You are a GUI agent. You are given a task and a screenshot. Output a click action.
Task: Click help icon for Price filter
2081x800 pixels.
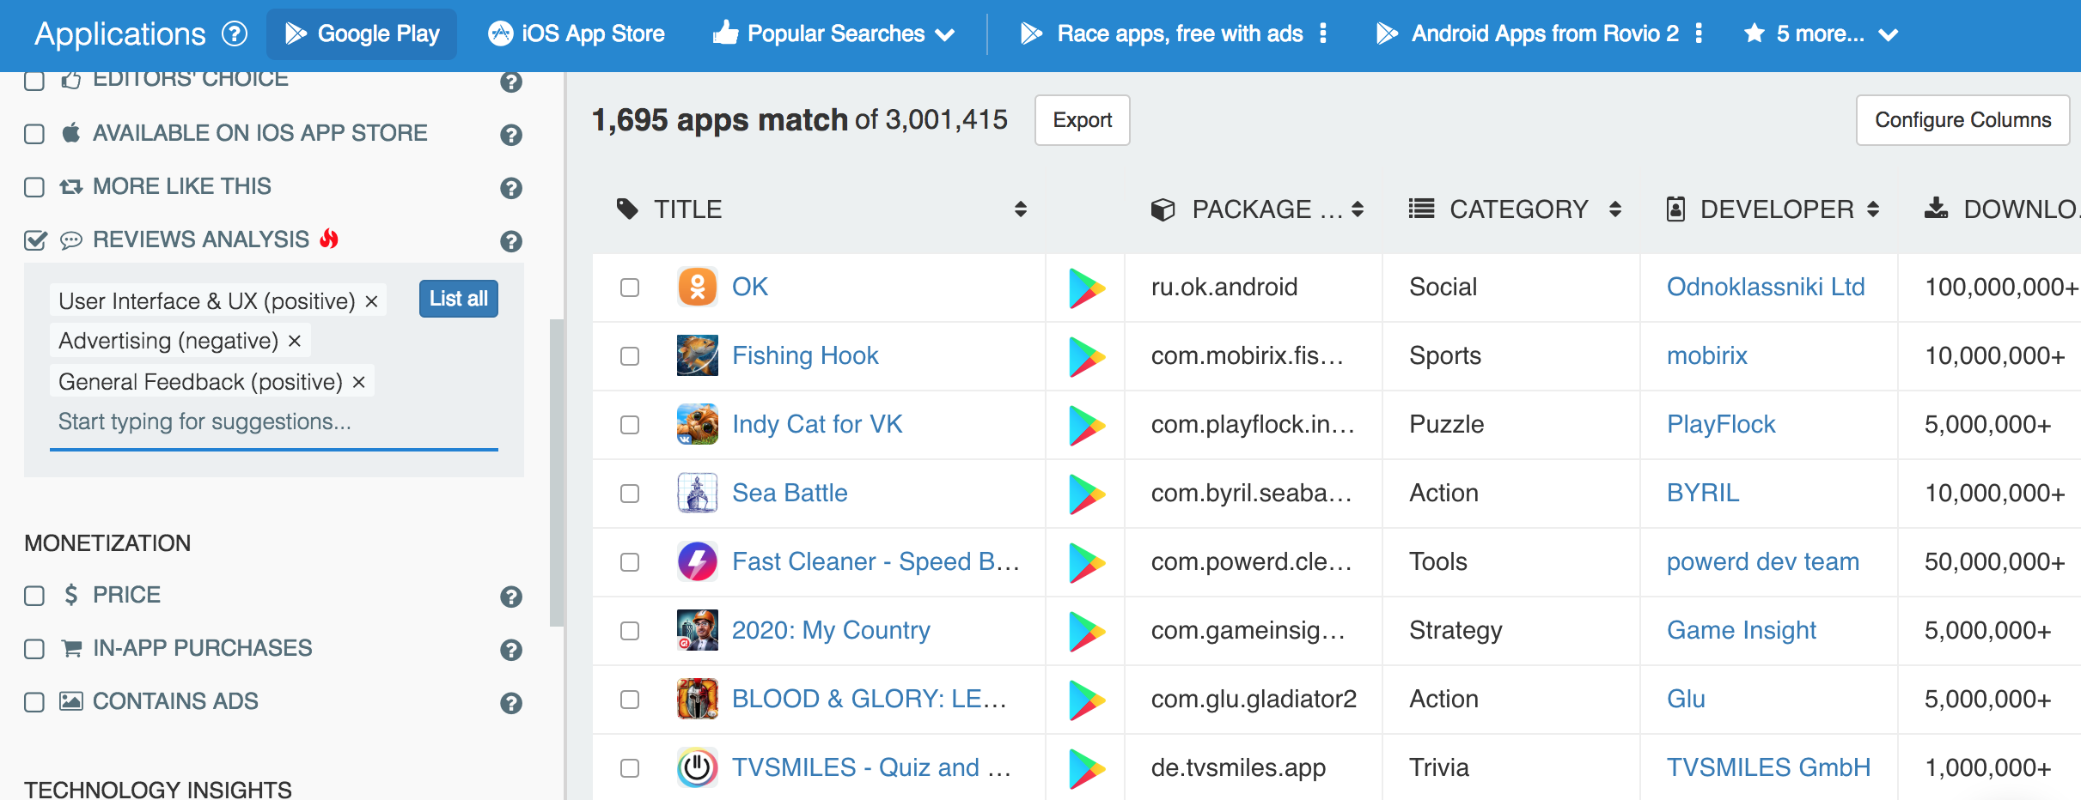[511, 597]
